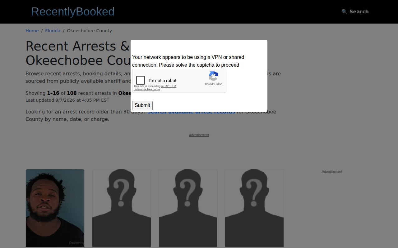398x248 pixels.
Task: Open the first arrest mugshot photo
Action: click(55, 208)
